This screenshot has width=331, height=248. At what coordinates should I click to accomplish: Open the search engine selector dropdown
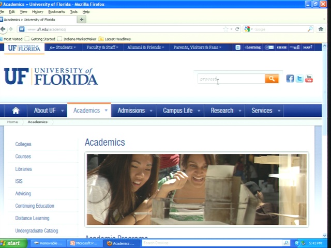coord(248,29)
